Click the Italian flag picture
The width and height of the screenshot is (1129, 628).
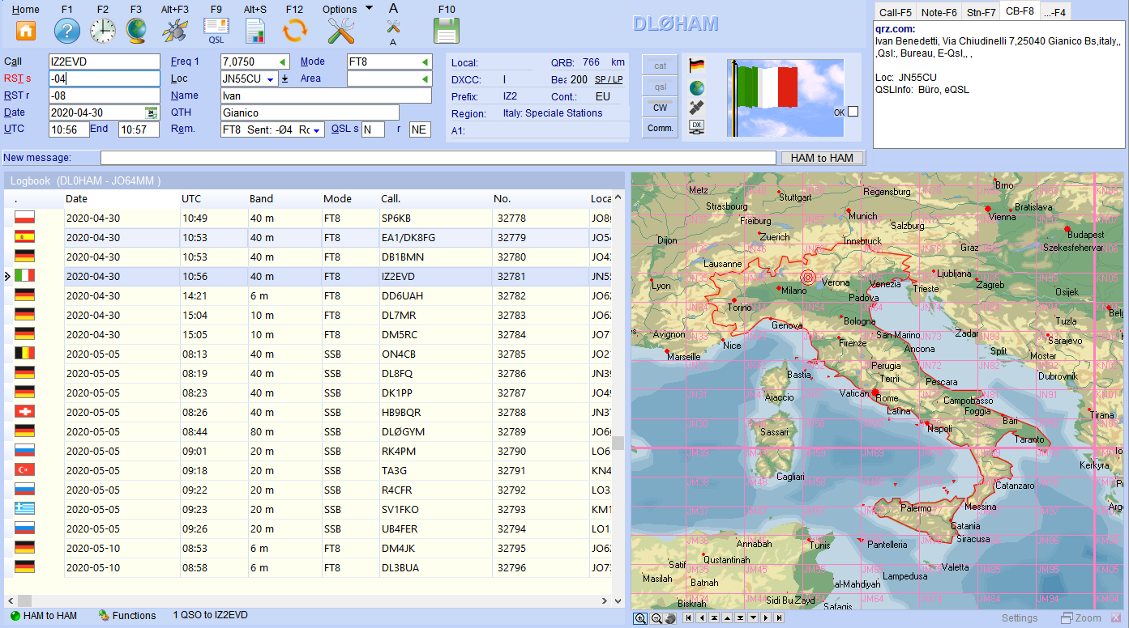pyautogui.click(x=785, y=98)
